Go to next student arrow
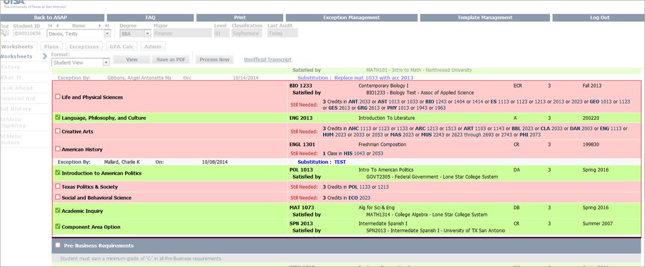 coord(100,26)
